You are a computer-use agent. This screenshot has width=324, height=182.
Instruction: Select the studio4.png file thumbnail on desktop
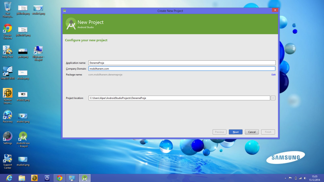23,159
